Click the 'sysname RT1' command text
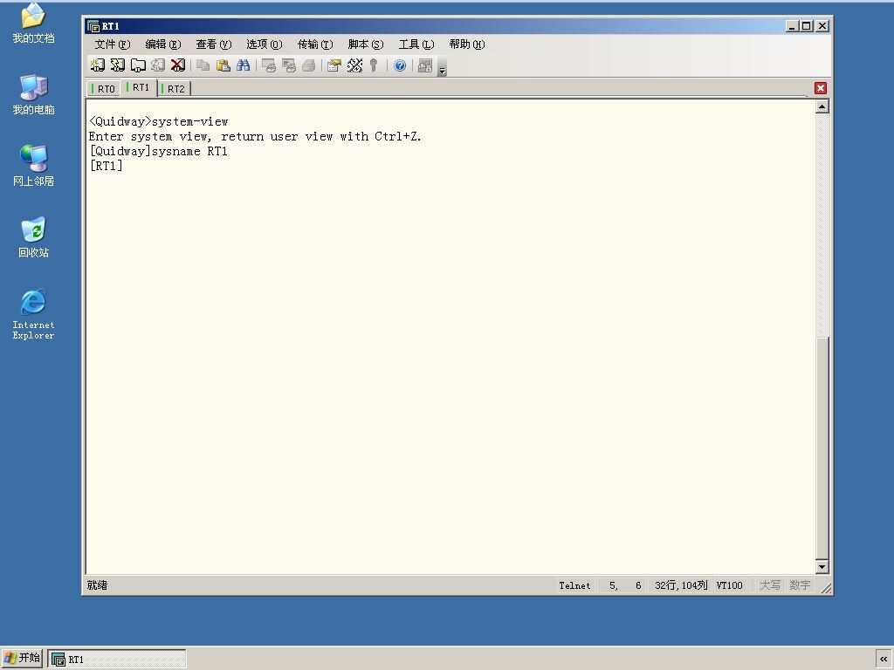894x670 pixels. click(x=189, y=151)
